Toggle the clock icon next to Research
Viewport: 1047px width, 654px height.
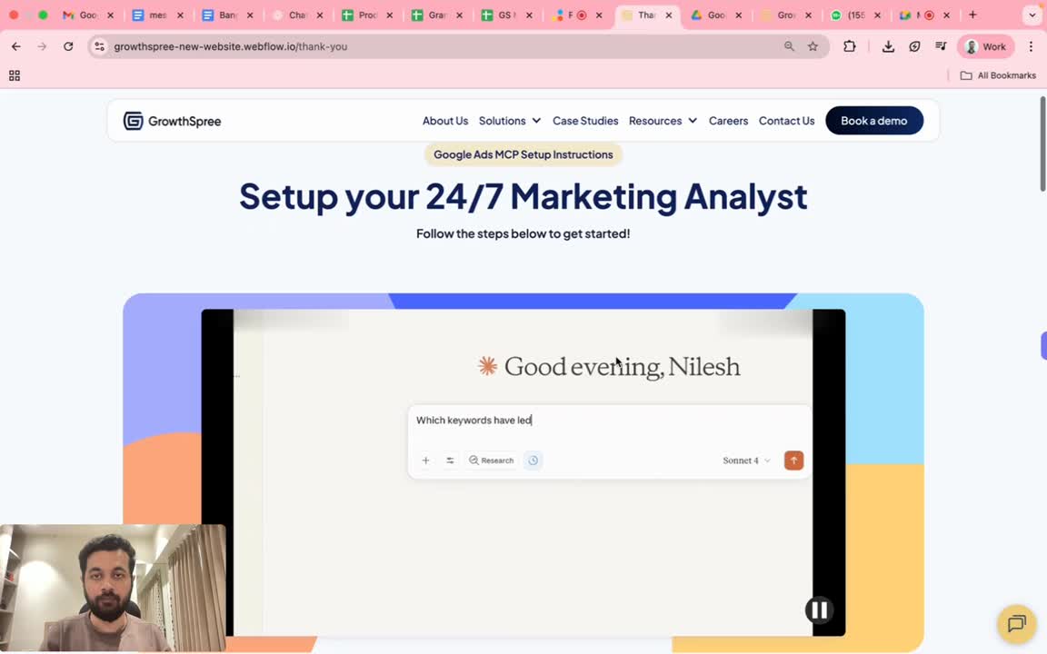tap(533, 461)
